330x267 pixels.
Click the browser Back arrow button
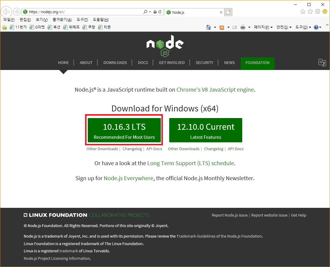(6, 11)
